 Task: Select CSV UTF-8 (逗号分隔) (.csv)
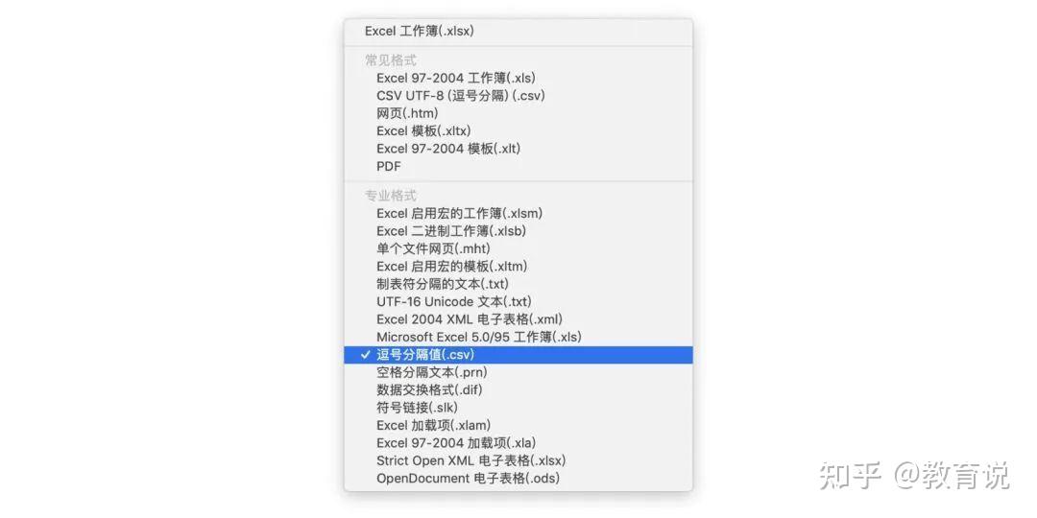pyautogui.click(x=518, y=96)
